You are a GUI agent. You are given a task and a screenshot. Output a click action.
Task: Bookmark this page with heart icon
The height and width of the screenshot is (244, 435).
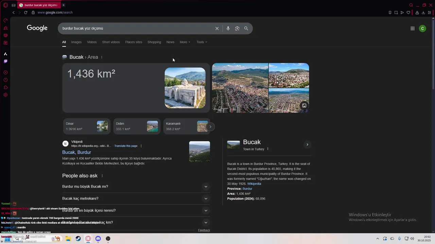tap(408, 13)
